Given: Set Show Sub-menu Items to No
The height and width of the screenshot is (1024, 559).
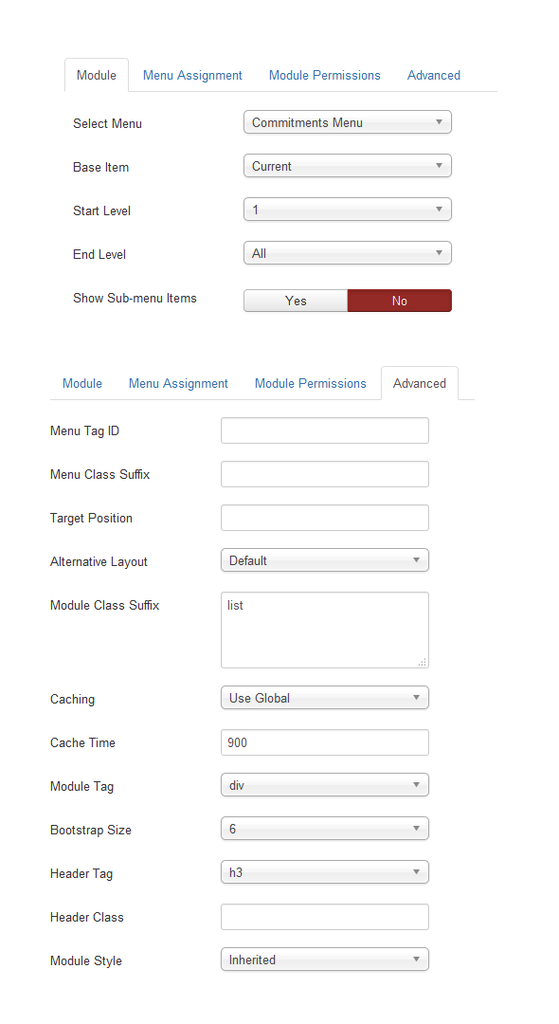Looking at the screenshot, I should (399, 301).
